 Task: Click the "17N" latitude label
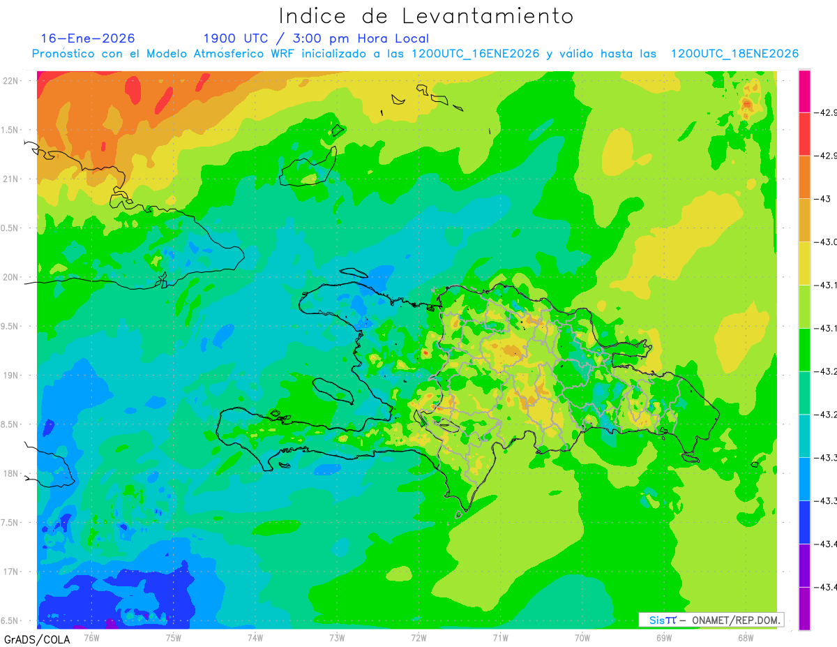click(11, 572)
